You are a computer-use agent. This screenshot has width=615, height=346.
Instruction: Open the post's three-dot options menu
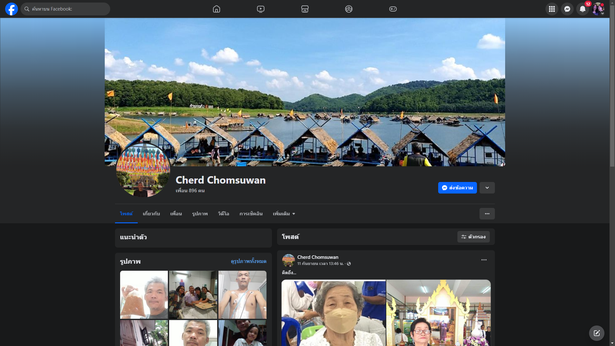[484, 260]
